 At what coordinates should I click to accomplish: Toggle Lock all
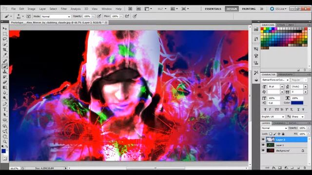283,134
